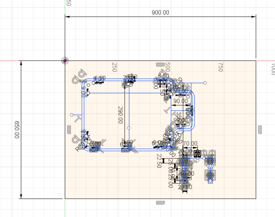
Task: Select the 900.00 width dimension
Action: click(160, 13)
